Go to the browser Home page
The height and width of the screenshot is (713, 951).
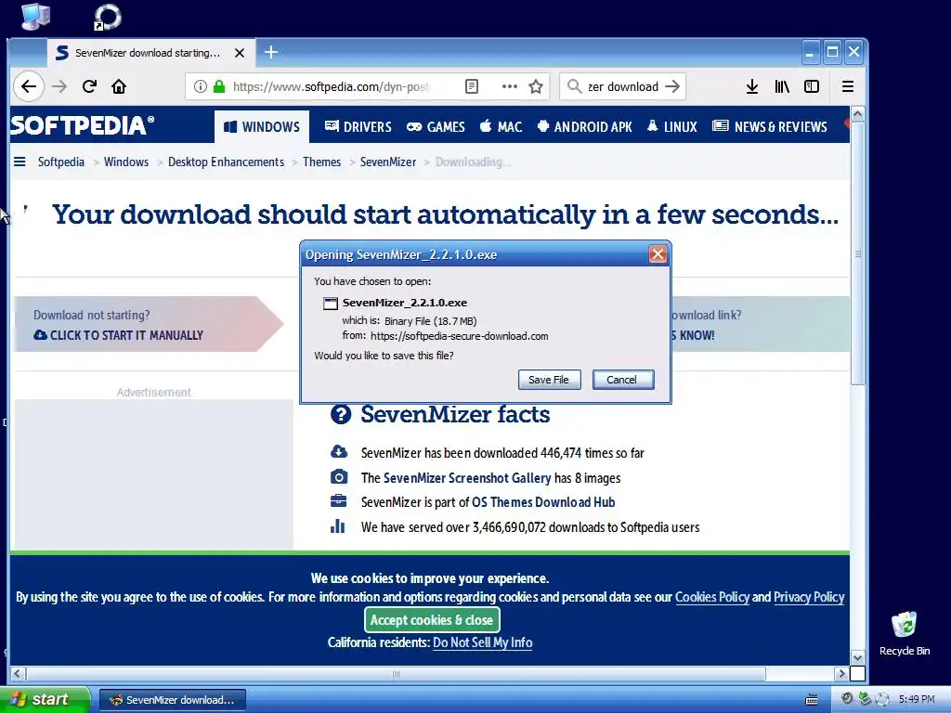(119, 86)
